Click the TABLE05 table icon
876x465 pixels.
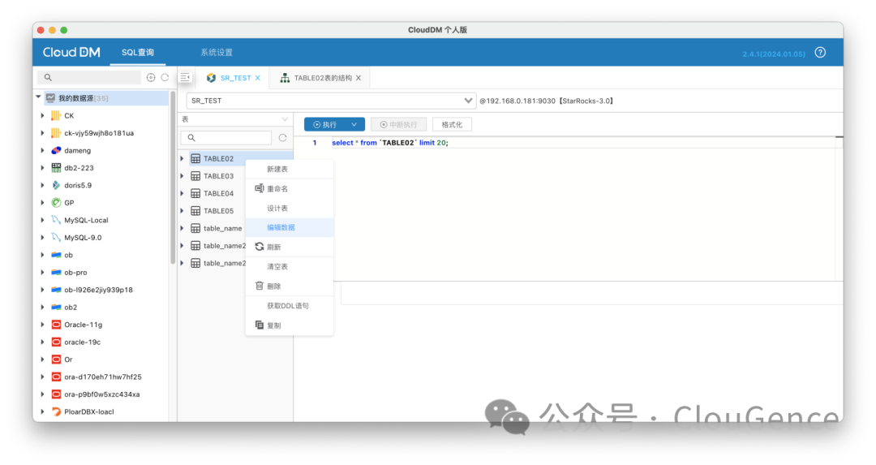(x=195, y=211)
